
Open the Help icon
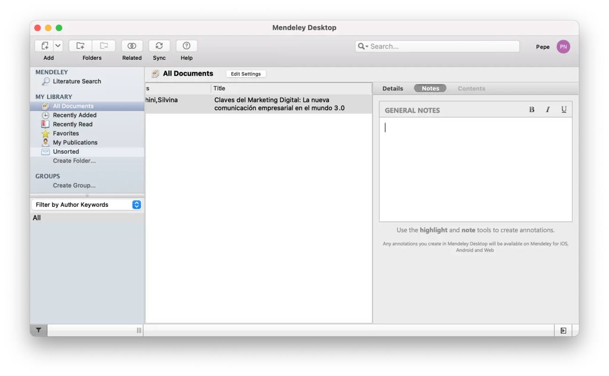click(187, 46)
